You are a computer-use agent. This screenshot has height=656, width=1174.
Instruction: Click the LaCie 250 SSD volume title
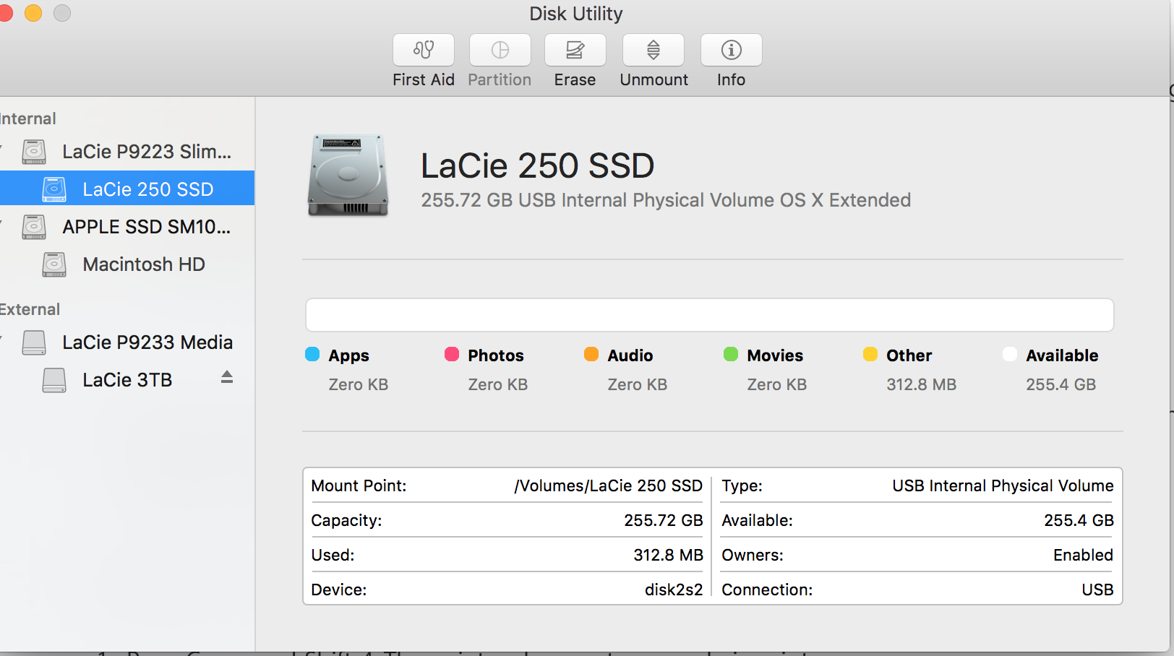tap(538, 166)
